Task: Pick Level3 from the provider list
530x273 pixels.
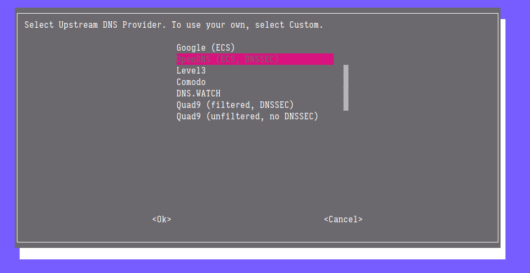Action: click(x=191, y=71)
